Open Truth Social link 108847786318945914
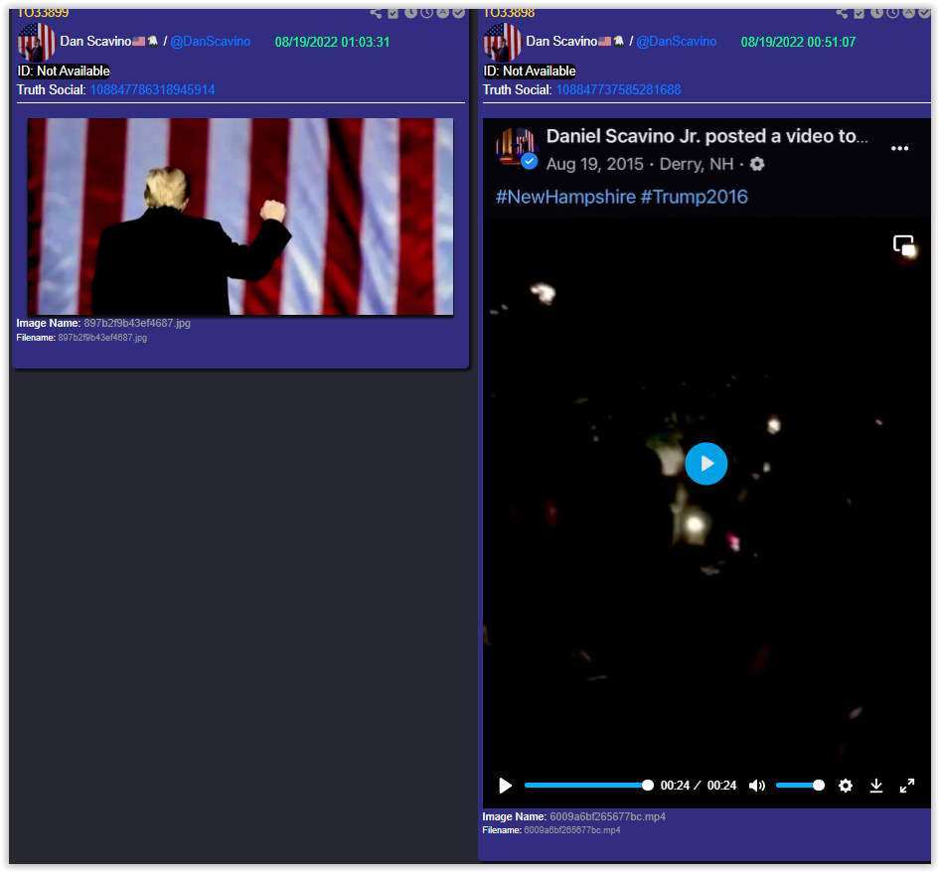Viewport: 939px width, 872px height. 152,89
